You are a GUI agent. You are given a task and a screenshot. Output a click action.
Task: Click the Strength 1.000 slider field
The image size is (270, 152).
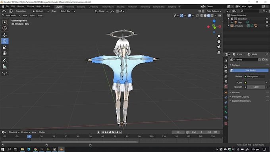click(256, 87)
